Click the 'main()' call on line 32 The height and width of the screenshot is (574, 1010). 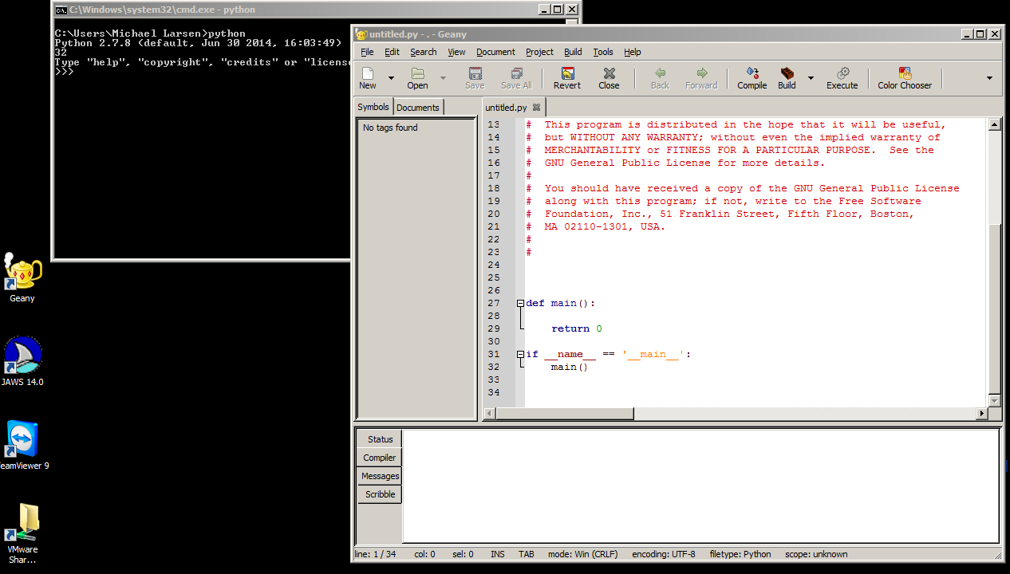pos(569,367)
